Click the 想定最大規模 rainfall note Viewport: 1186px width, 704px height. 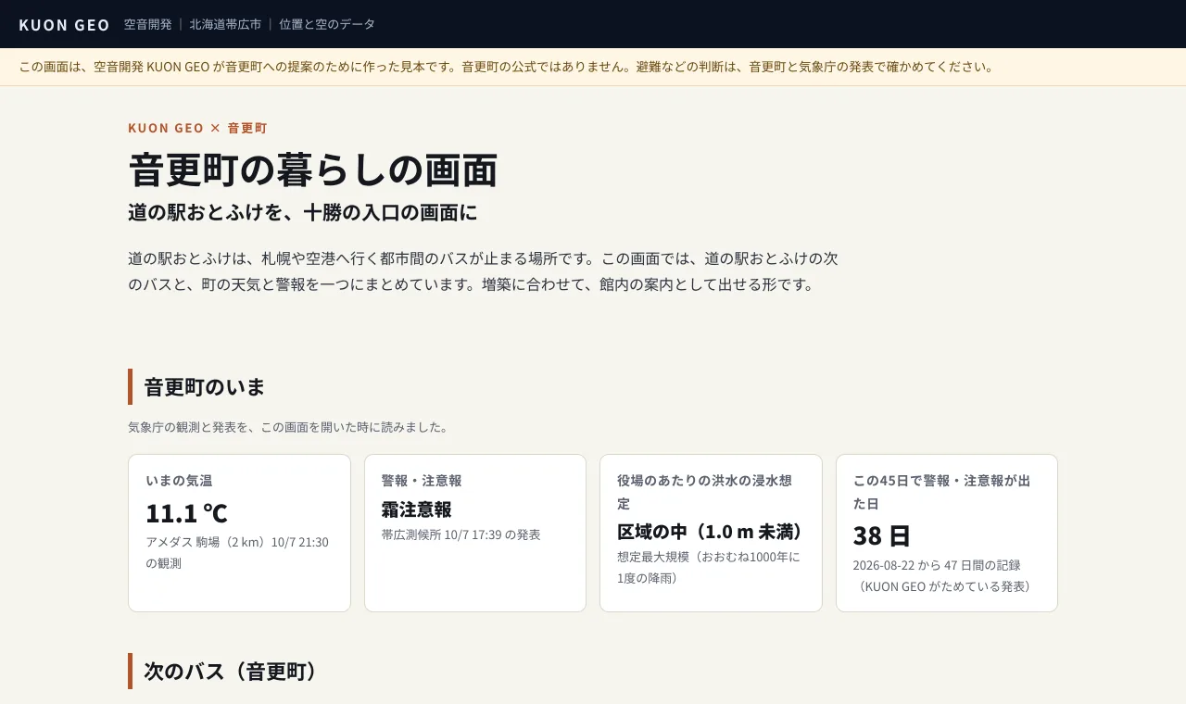[x=709, y=567]
